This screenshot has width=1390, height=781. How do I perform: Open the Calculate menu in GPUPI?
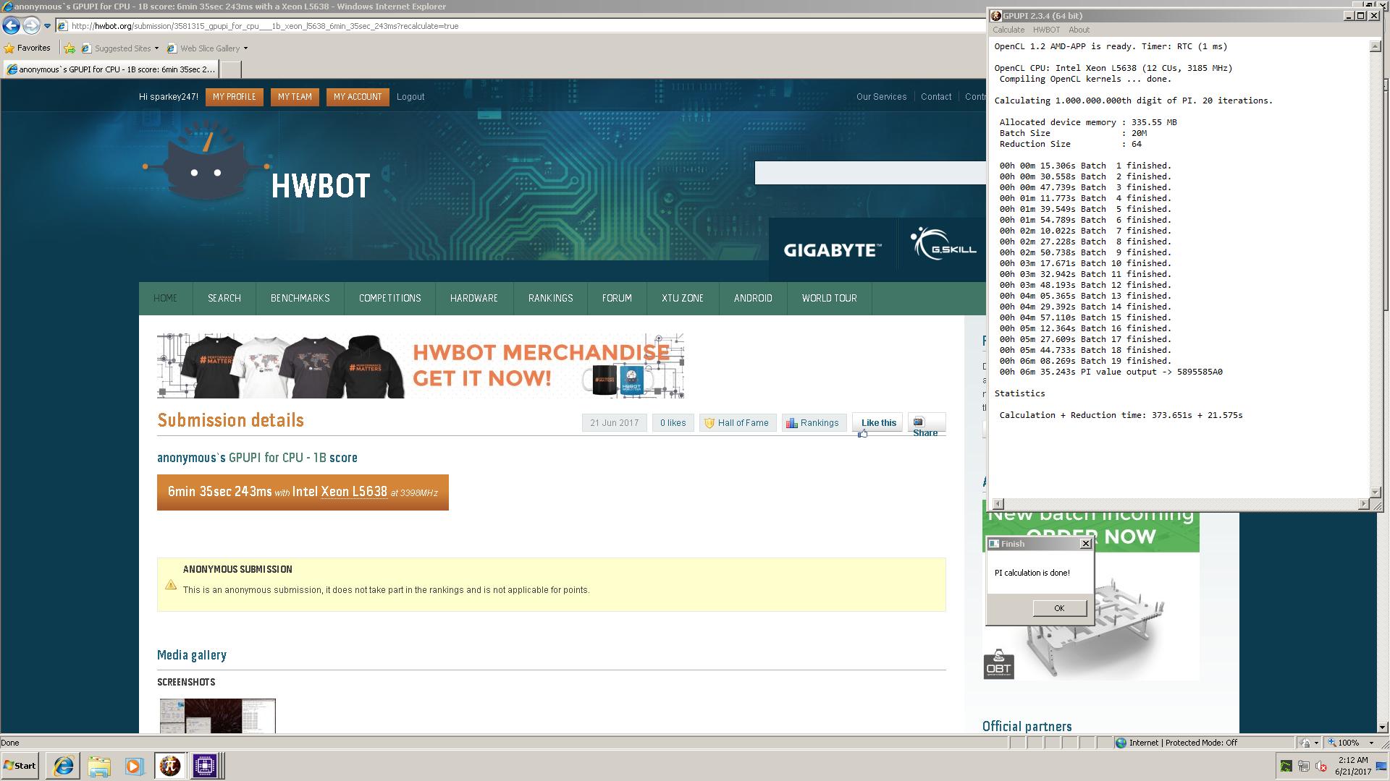[1008, 30]
